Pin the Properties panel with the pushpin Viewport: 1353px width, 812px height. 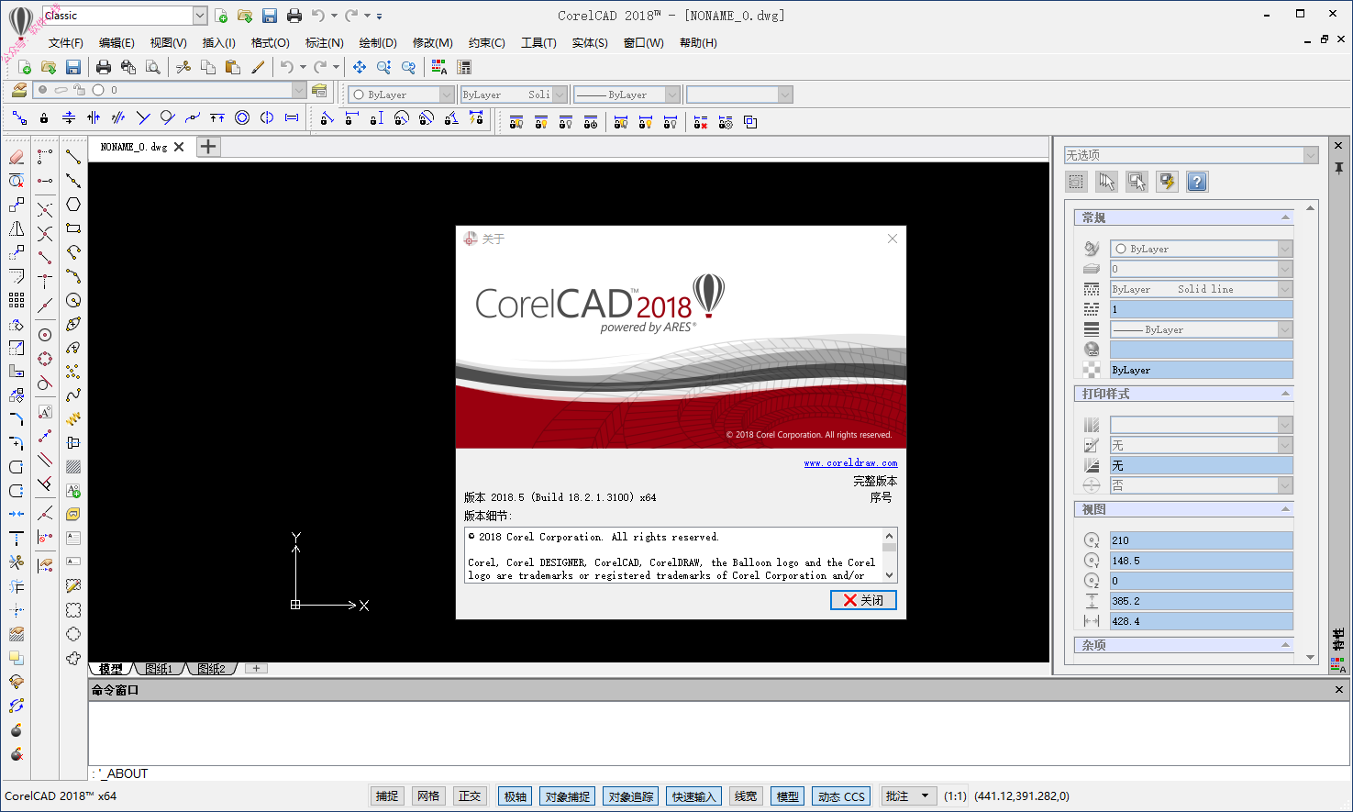(x=1339, y=169)
